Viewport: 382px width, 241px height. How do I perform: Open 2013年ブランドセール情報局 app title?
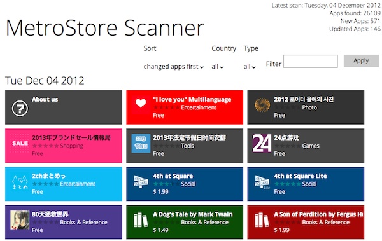(x=71, y=137)
